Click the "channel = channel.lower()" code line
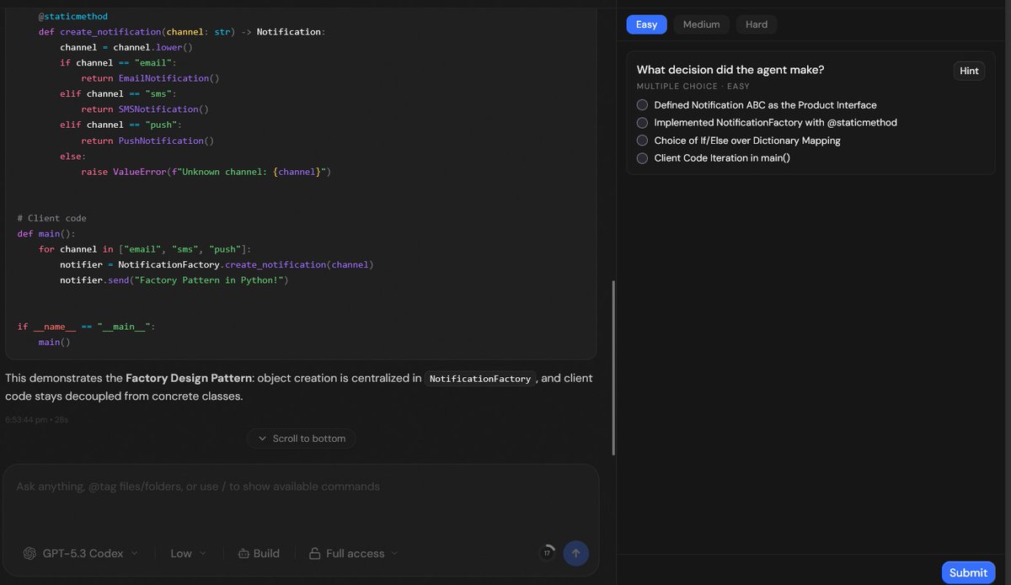The image size is (1011, 585). click(126, 47)
